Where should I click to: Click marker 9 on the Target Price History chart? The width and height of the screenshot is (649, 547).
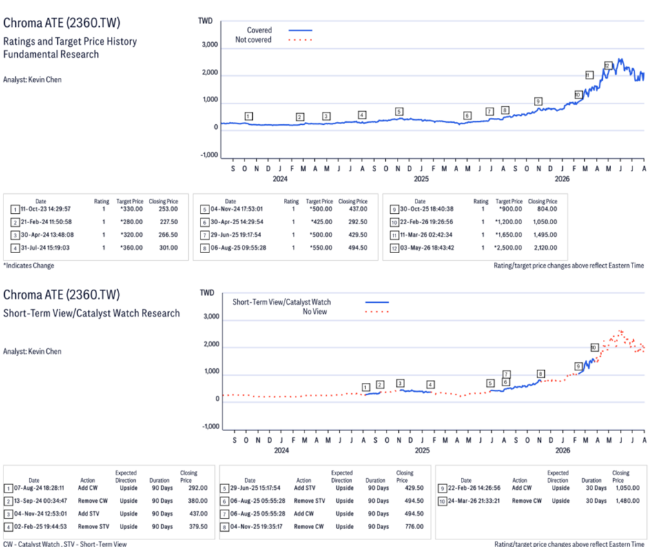[x=538, y=101]
